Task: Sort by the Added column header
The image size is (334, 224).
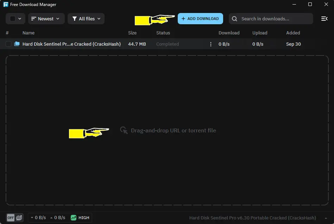Action: [x=293, y=33]
